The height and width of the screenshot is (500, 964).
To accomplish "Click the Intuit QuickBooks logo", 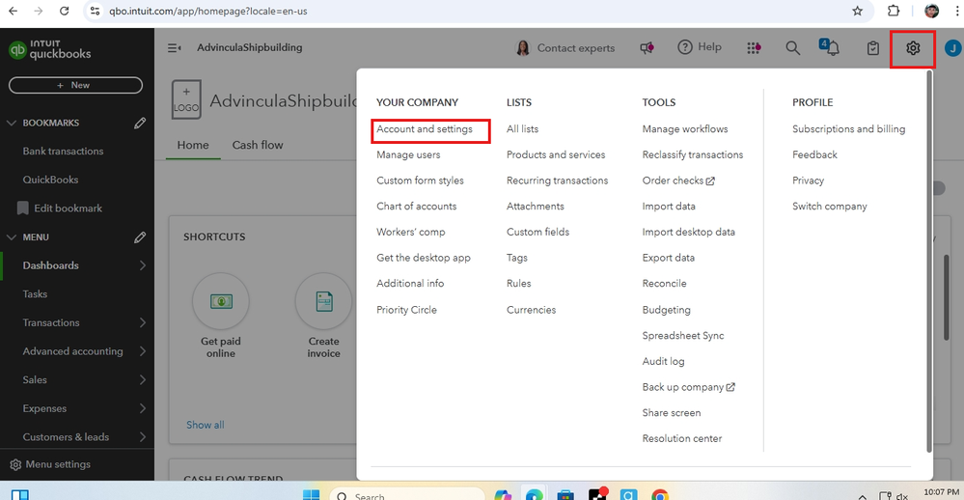I will (x=50, y=49).
